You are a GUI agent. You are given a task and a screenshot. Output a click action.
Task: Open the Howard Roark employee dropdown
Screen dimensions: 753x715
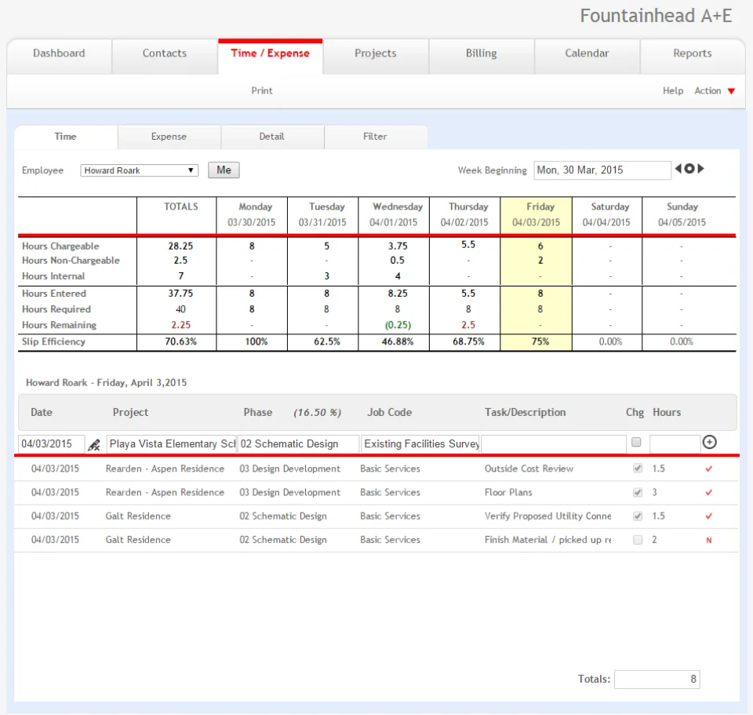tap(140, 170)
